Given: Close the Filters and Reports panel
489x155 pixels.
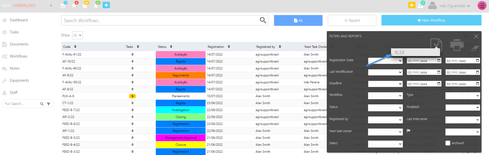Looking at the screenshot, I should point(476,36).
